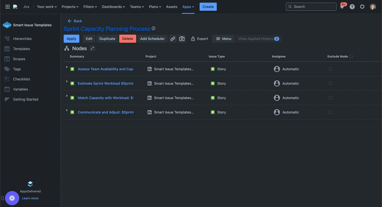
Task: Click the camera snapshot icon button
Action: tap(182, 39)
